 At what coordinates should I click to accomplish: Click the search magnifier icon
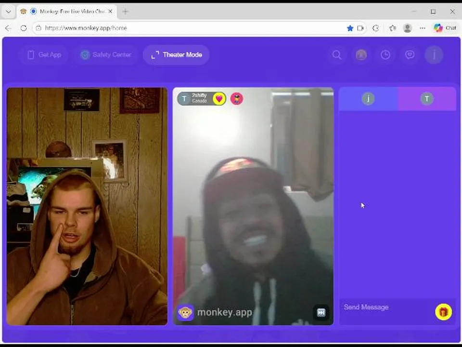pyautogui.click(x=337, y=55)
